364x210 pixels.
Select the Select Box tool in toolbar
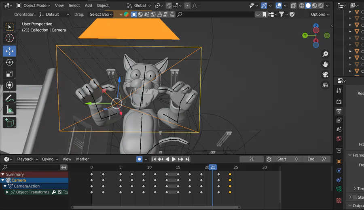(10, 27)
